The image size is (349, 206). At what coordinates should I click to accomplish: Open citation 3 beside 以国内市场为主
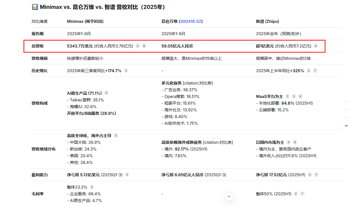point(288,142)
